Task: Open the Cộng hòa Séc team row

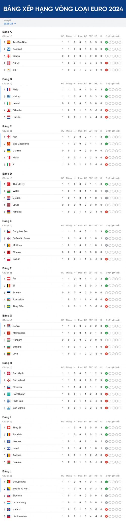Action: click(63, 231)
